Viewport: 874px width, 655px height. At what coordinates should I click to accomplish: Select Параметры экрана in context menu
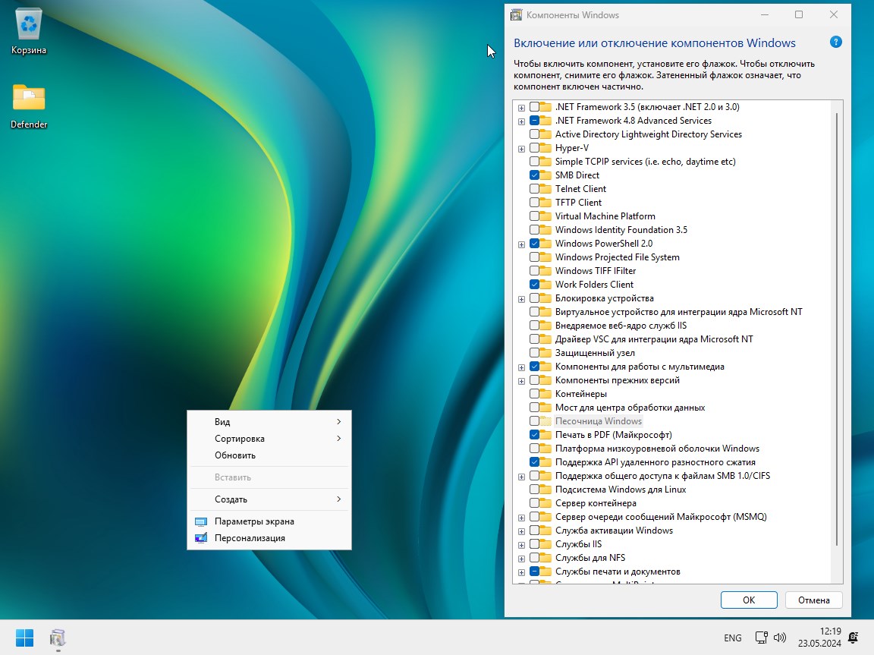(x=269, y=521)
